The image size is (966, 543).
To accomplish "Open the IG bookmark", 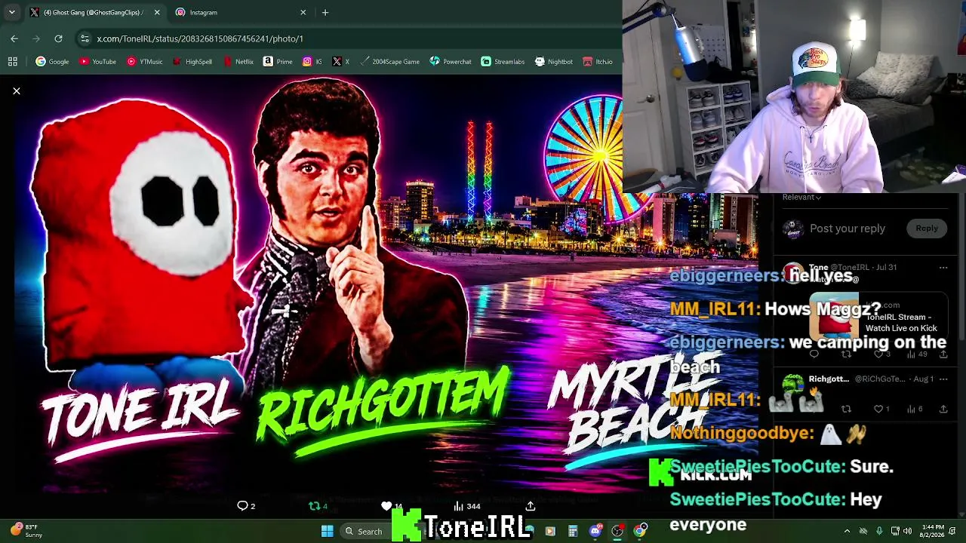I will click(312, 62).
